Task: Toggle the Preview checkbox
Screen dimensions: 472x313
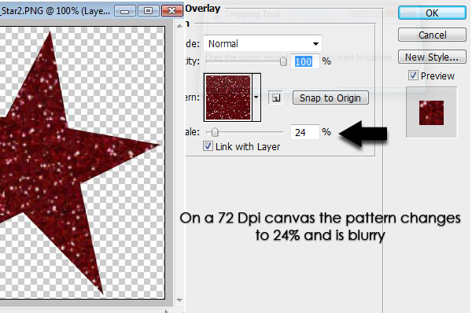Action: pos(413,75)
